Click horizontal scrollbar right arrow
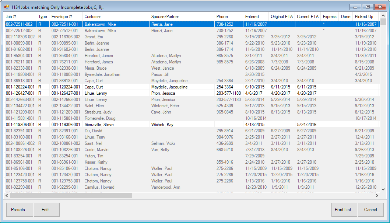Screen dimensions: 390x223 point(376,196)
